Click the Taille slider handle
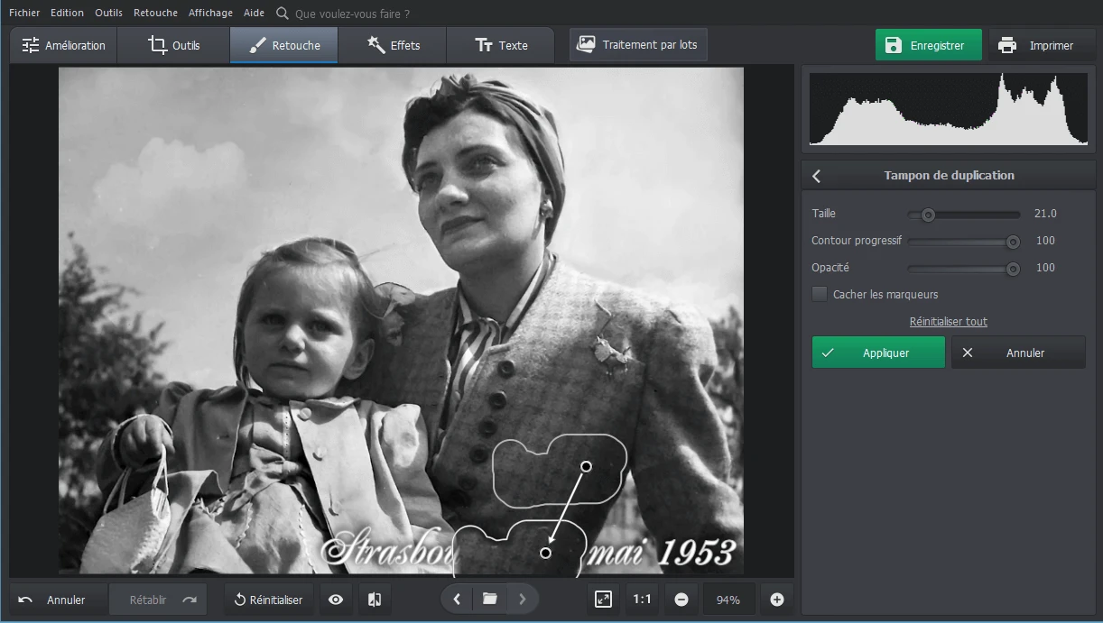 (x=927, y=215)
